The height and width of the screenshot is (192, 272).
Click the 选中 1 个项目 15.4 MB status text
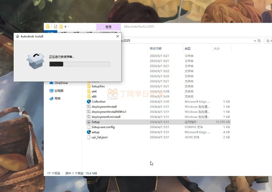coord(81,173)
